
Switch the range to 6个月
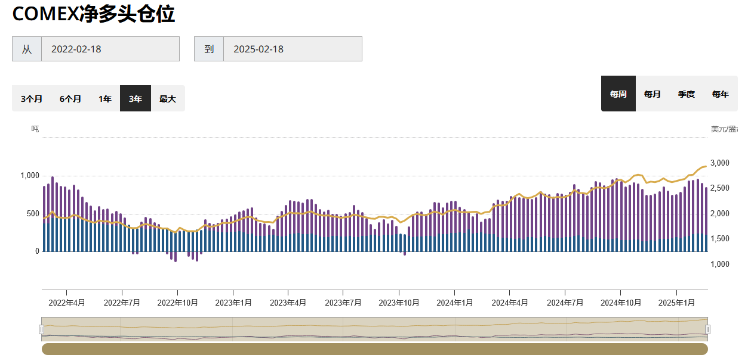[x=70, y=98]
